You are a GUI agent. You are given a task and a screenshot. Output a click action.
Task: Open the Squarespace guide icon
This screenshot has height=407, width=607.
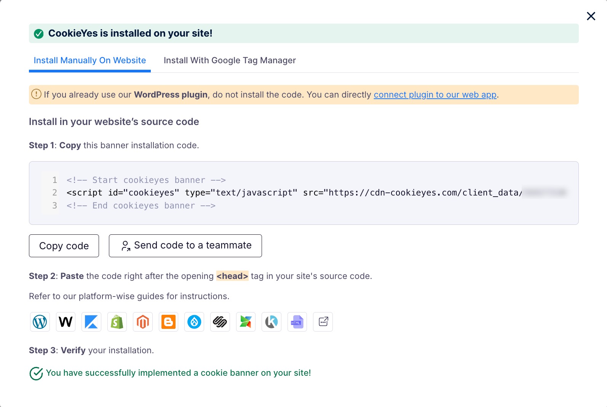tap(220, 322)
